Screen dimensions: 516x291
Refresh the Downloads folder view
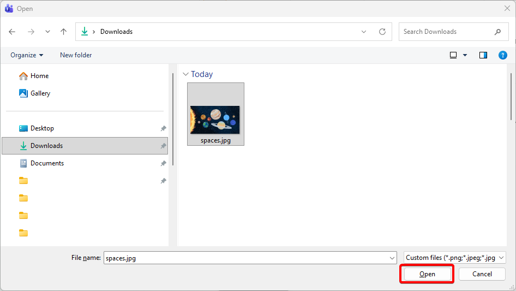coord(382,32)
